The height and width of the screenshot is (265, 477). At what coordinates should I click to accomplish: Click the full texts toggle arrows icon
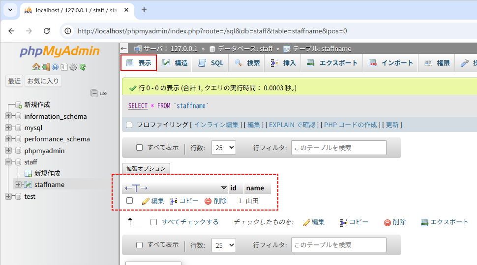(136, 188)
